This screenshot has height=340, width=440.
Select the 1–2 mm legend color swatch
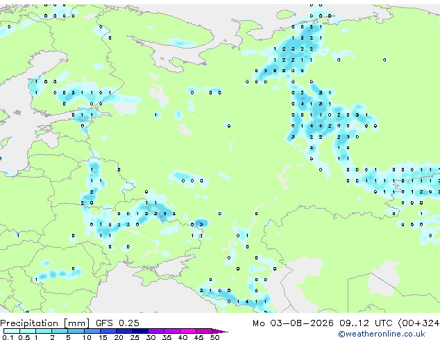click(44, 331)
